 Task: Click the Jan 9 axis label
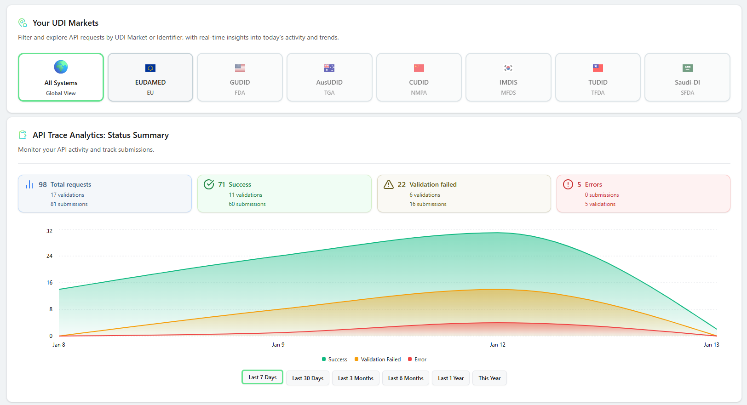(278, 345)
